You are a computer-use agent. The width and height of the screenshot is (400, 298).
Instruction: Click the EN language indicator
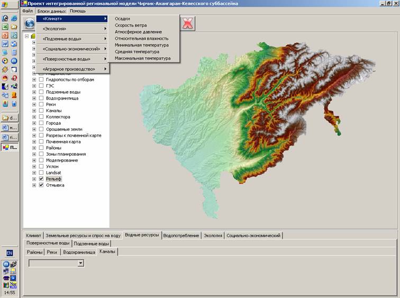pyautogui.click(x=9, y=253)
